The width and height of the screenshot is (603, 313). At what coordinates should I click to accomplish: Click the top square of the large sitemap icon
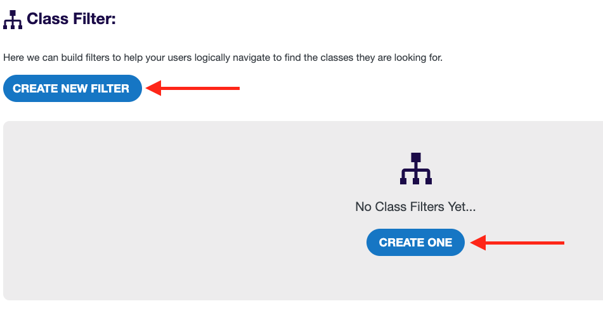[416, 157]
